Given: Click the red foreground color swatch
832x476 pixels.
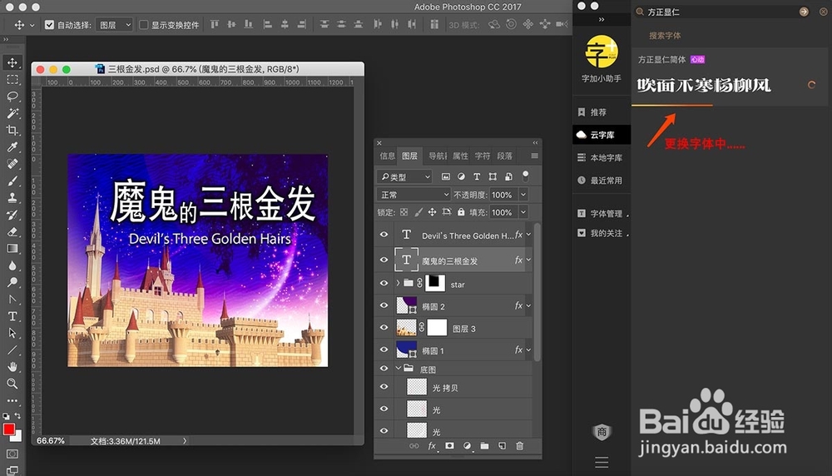Looking at the screenshot, I should coord(8,429).
